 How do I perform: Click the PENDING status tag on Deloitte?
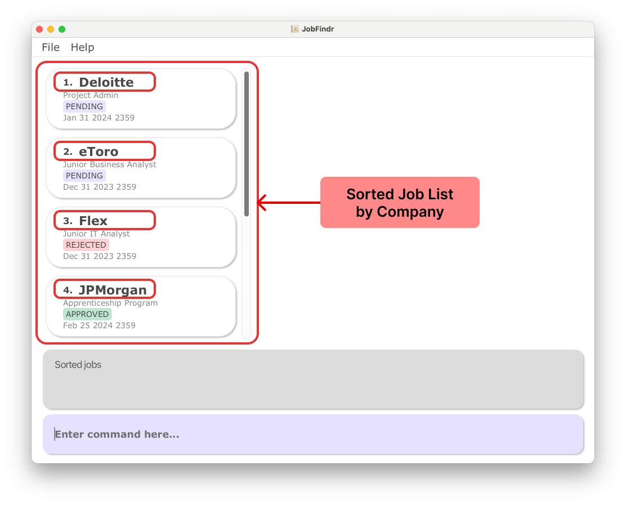pos(84,106)
